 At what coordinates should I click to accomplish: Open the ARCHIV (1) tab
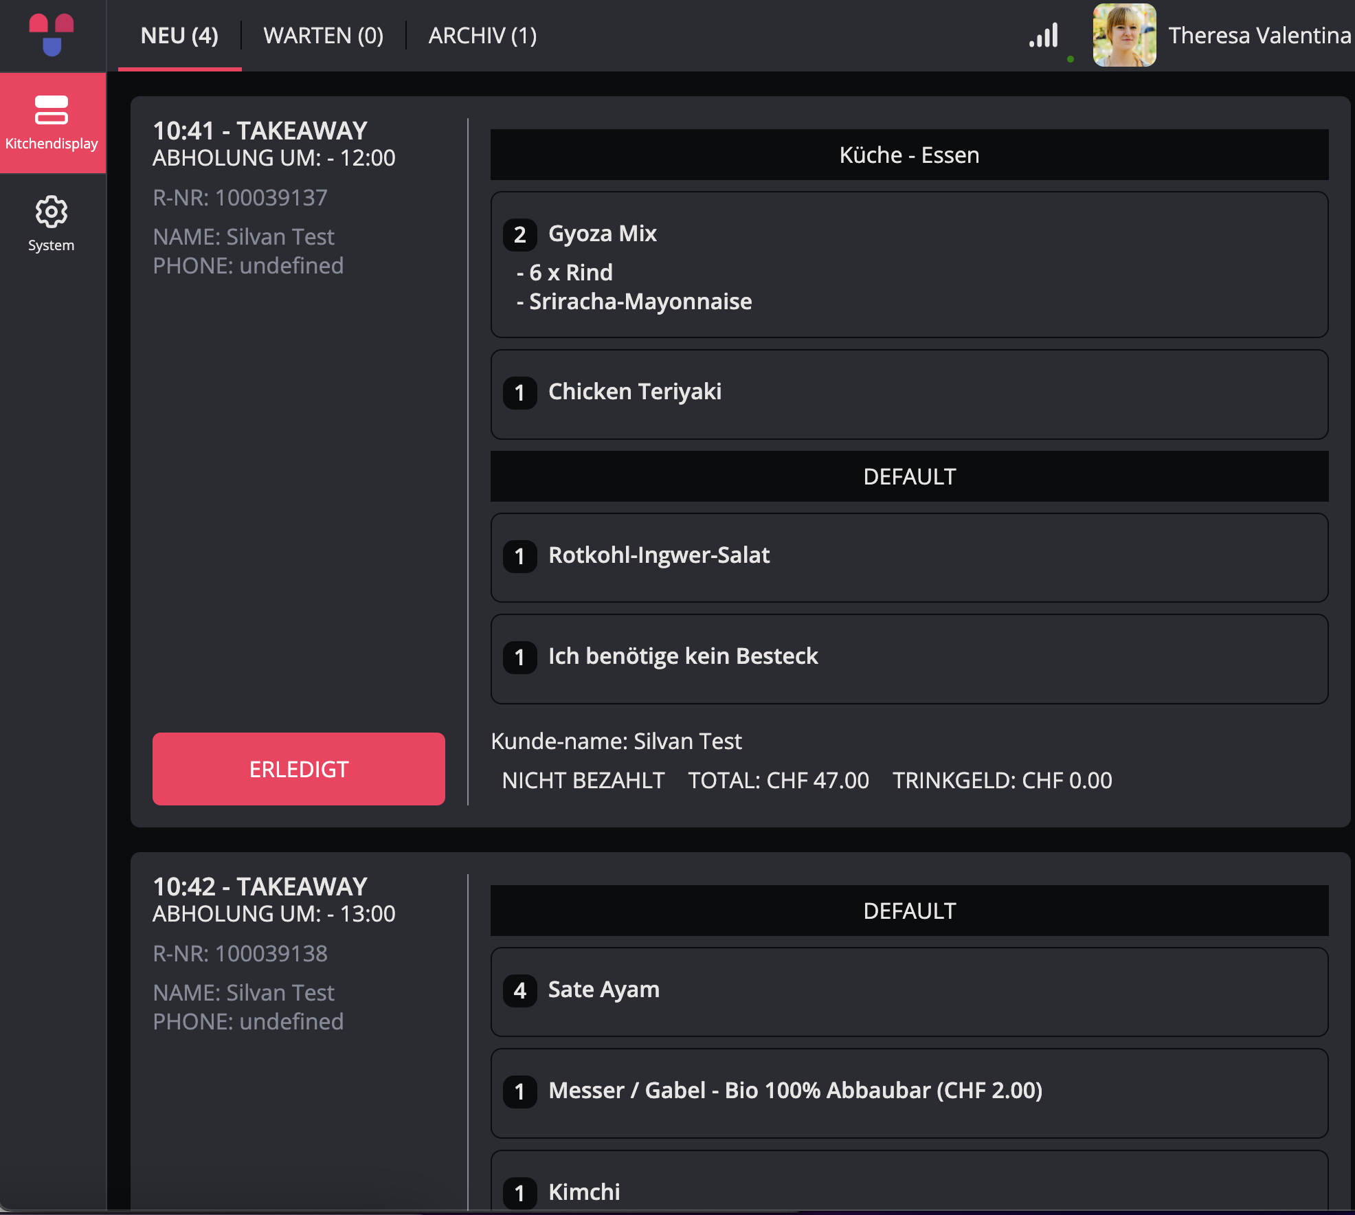coord(482,36)
